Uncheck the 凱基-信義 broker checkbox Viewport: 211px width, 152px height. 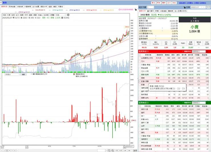click(x=139, y=81)
